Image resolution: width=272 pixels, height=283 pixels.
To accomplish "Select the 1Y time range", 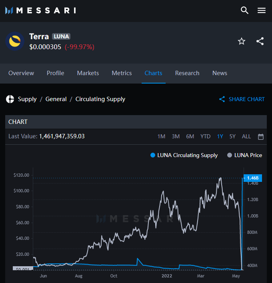I will tap(220, 136).
